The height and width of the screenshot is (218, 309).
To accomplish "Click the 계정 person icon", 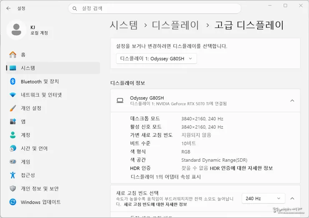I will [13, 135].
